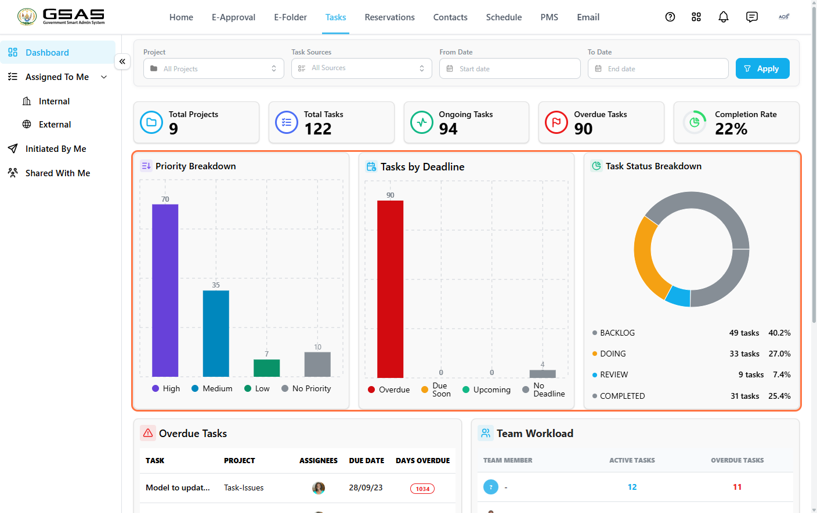This screenshot has height=513, width=817.
Task: Open the help question mark icon
Action: 670,17
